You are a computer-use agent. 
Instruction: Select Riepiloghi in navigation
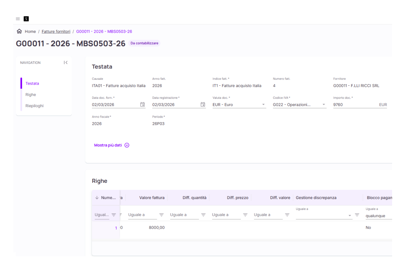pyautogui.click(x=34, y=106)
